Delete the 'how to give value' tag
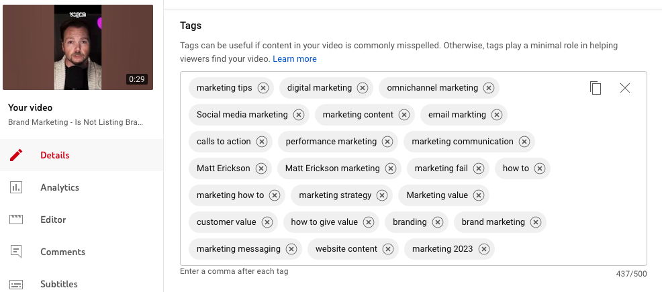Image resolution: width=662 pixels, height=292 pixels. click(368, 222)
